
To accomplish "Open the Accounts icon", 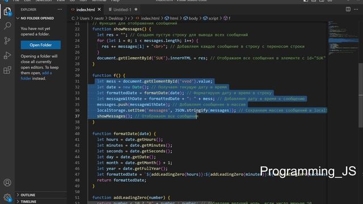I will (7, 182).
